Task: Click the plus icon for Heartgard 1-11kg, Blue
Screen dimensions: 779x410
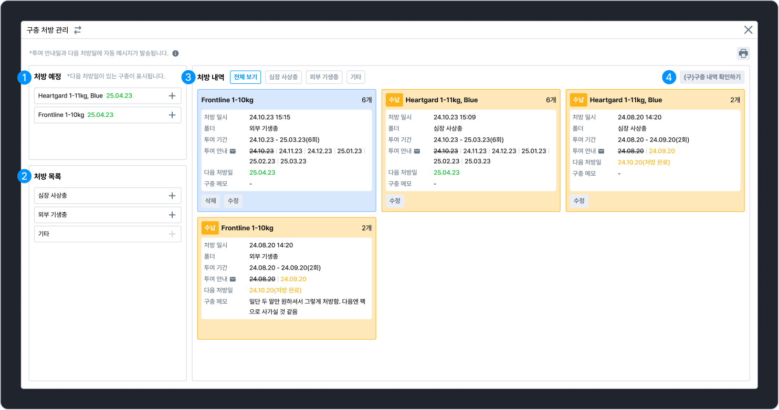Action: click(x=172, y=96)
